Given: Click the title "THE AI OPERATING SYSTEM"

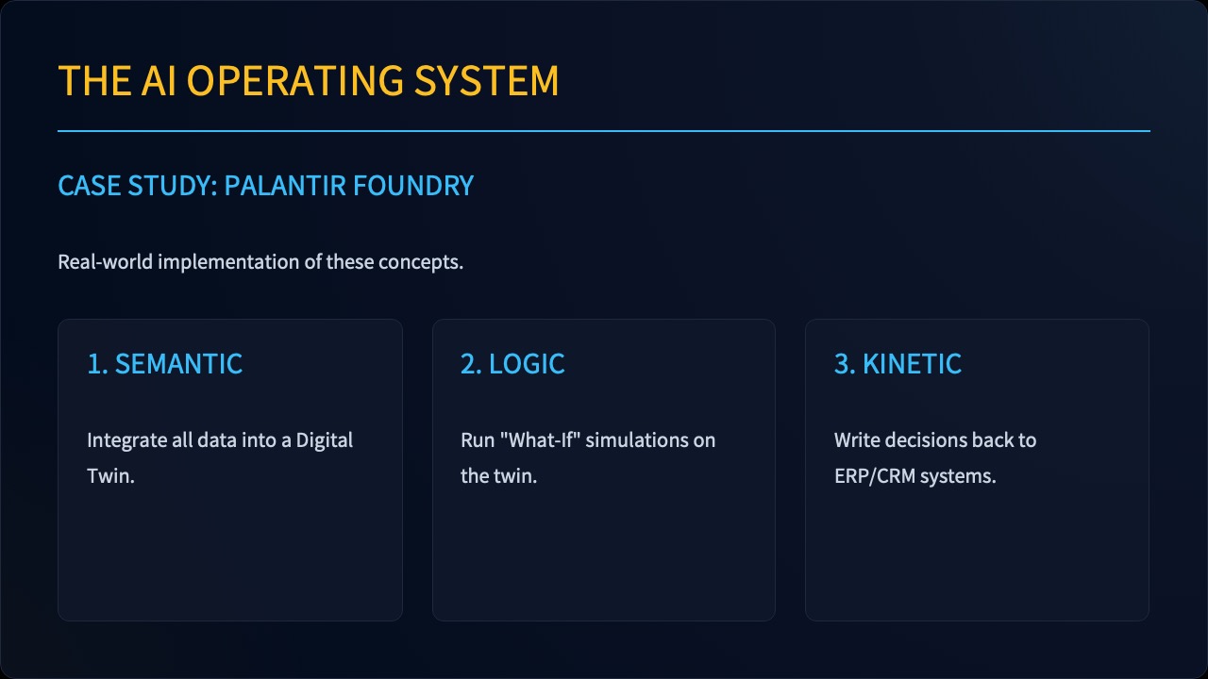Looking at the screenshot, I should [x=309, y=81].
